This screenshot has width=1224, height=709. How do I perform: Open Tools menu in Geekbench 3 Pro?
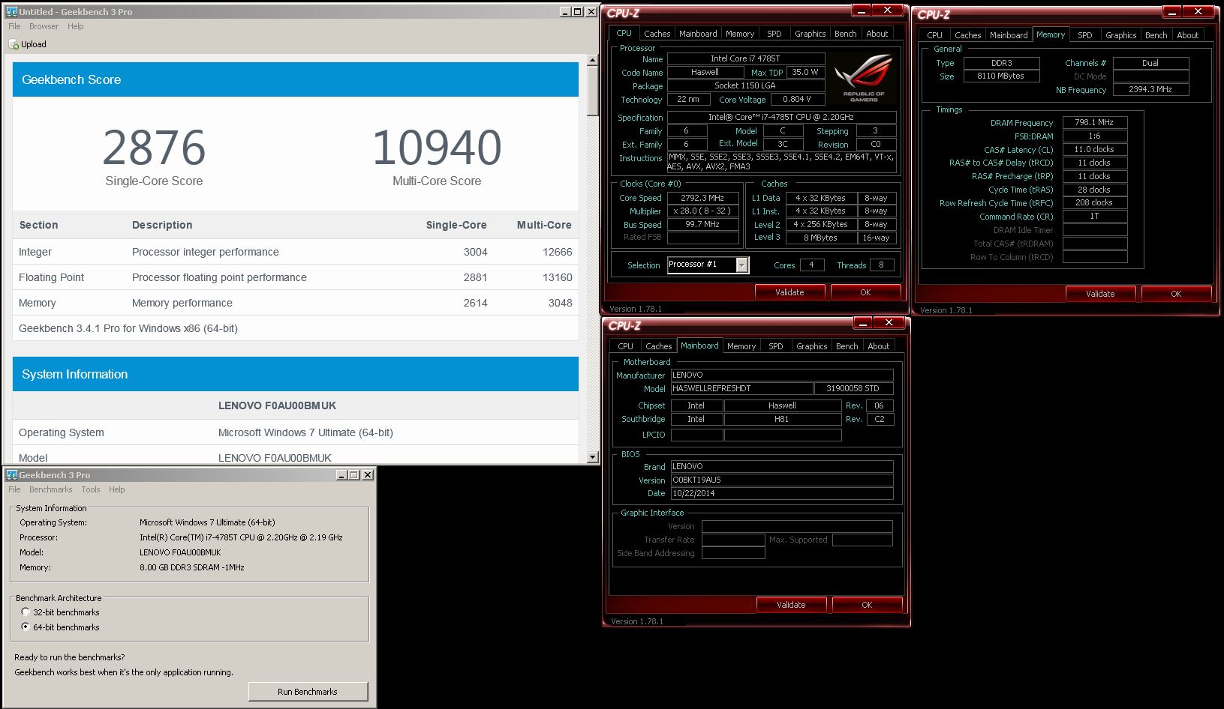[91, 489]
